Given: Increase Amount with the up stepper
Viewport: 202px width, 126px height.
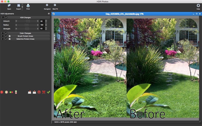Looking at the screenshot, I should coord(46,20).
